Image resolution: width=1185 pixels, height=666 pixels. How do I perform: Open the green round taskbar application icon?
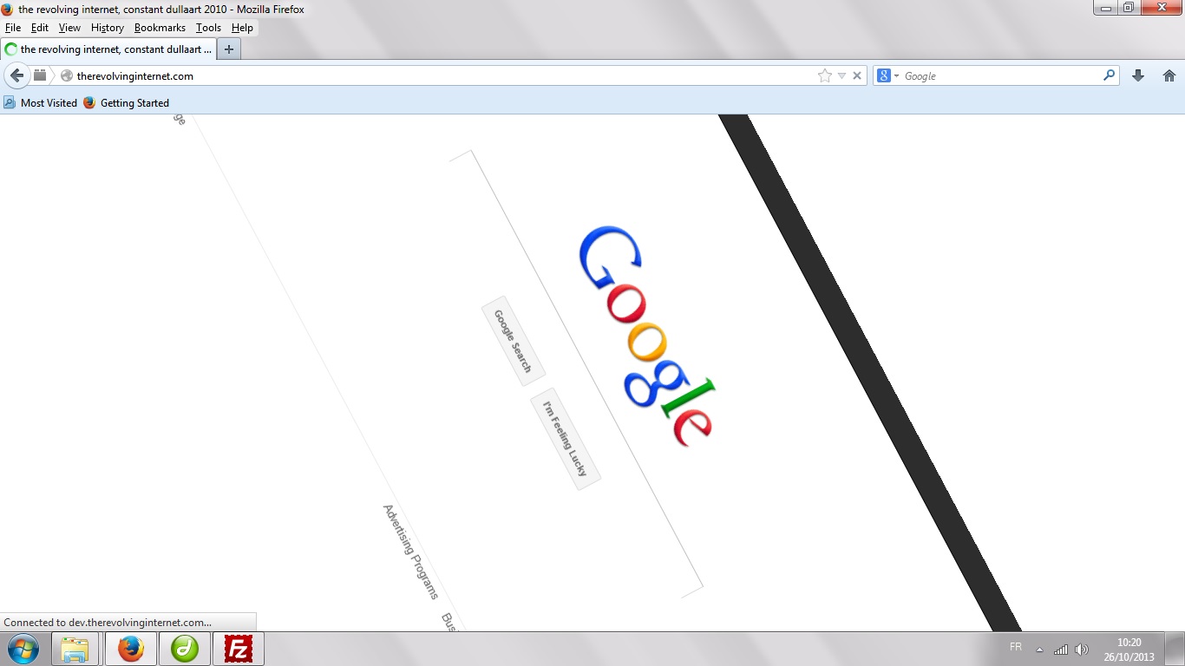click(185, 649)
